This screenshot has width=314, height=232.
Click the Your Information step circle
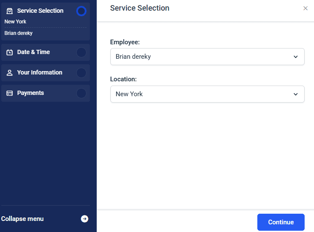(81, 73)
